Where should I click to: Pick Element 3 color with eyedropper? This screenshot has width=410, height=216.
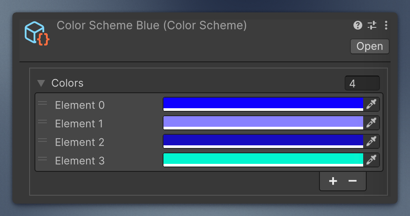point(371,160)
